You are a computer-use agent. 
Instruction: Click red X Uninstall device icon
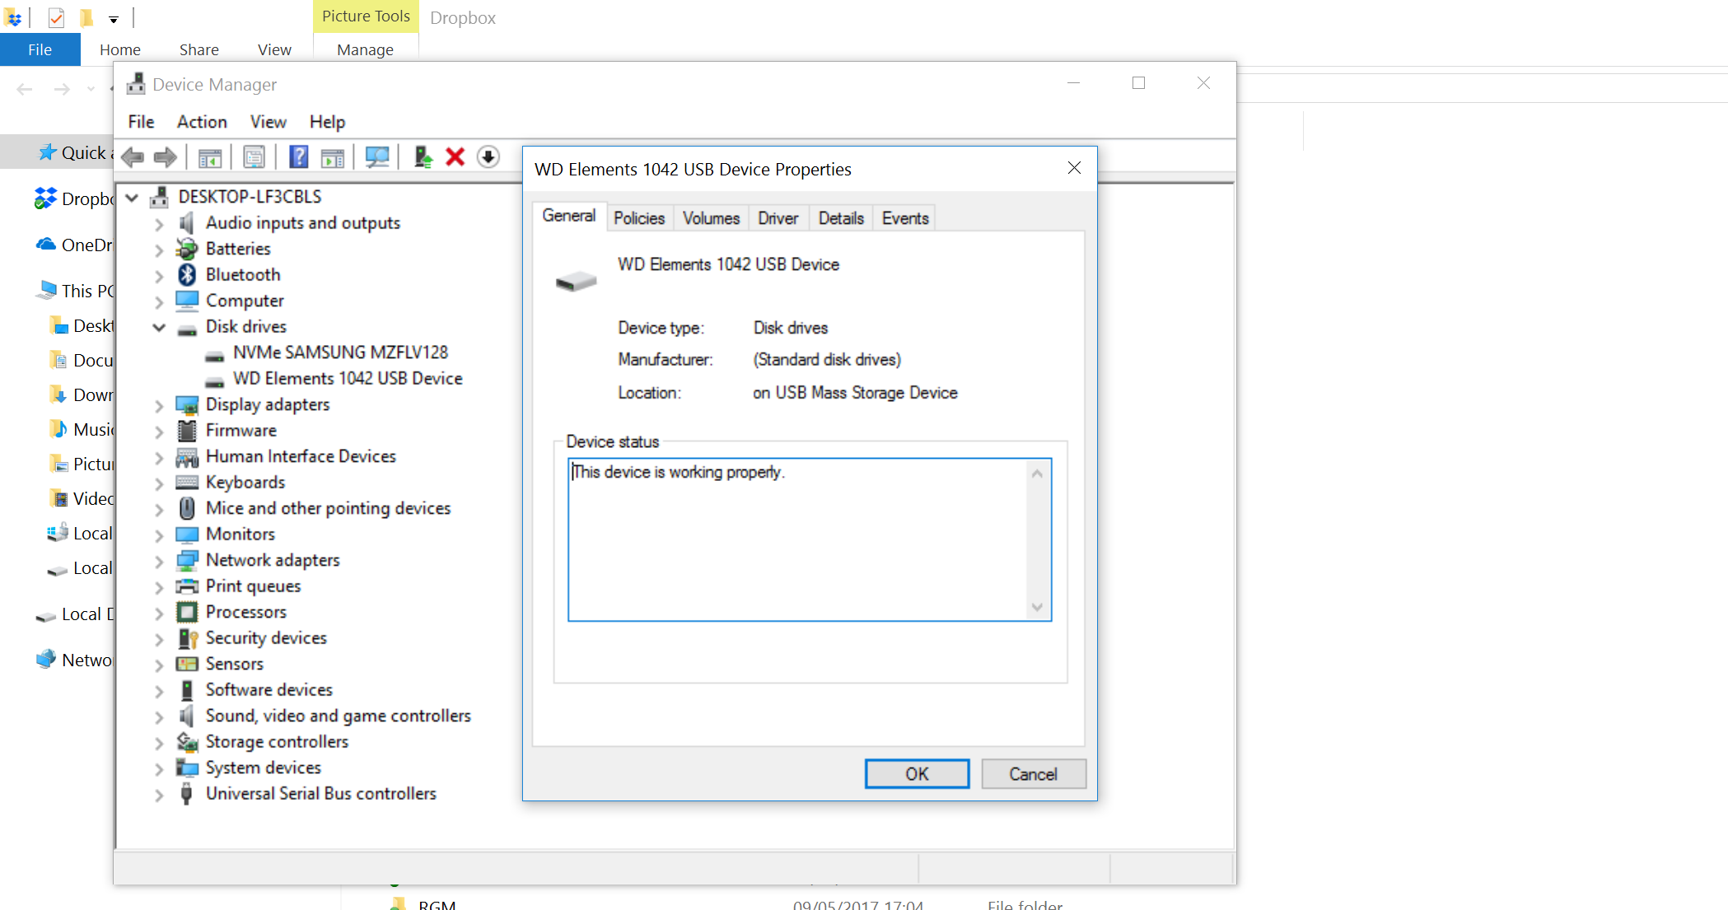pyautogui.click(x=455, y=156)
